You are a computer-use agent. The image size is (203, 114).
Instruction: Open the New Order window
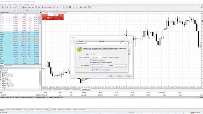pyautogui.click(x=27, y=7)
